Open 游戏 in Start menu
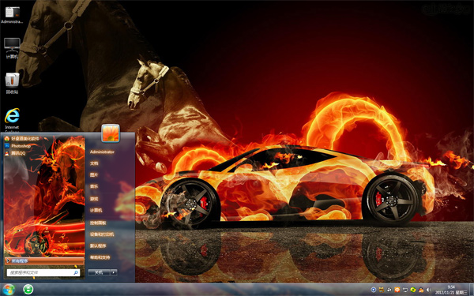474x296 pixels. click(x=94, y=199)
